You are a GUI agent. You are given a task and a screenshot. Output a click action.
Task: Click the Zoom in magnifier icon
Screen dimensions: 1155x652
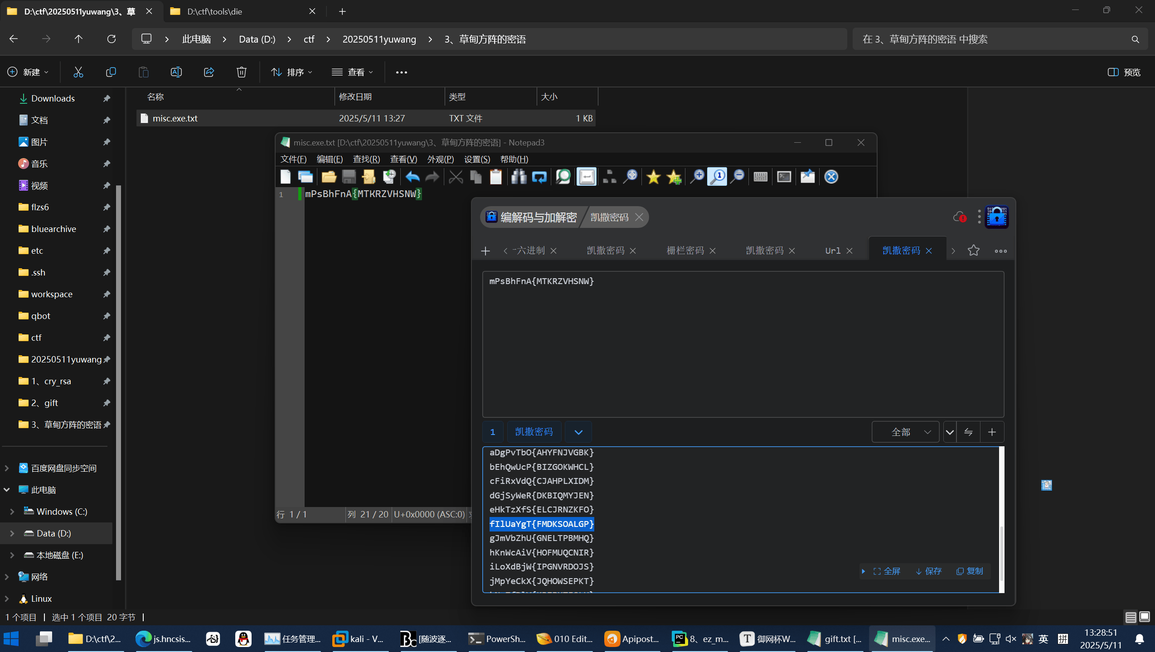[x=697, y=177]
